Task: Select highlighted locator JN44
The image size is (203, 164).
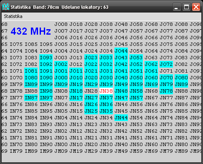Action: pos(121,118)
